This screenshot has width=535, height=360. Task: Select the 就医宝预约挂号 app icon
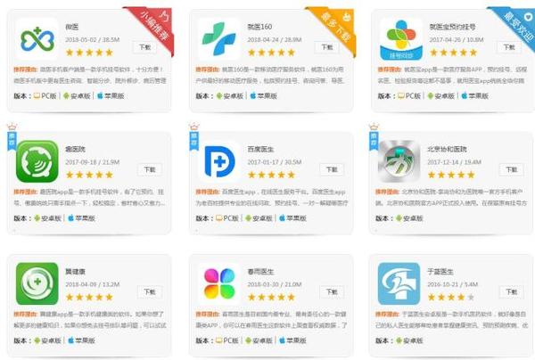(400, 39)
